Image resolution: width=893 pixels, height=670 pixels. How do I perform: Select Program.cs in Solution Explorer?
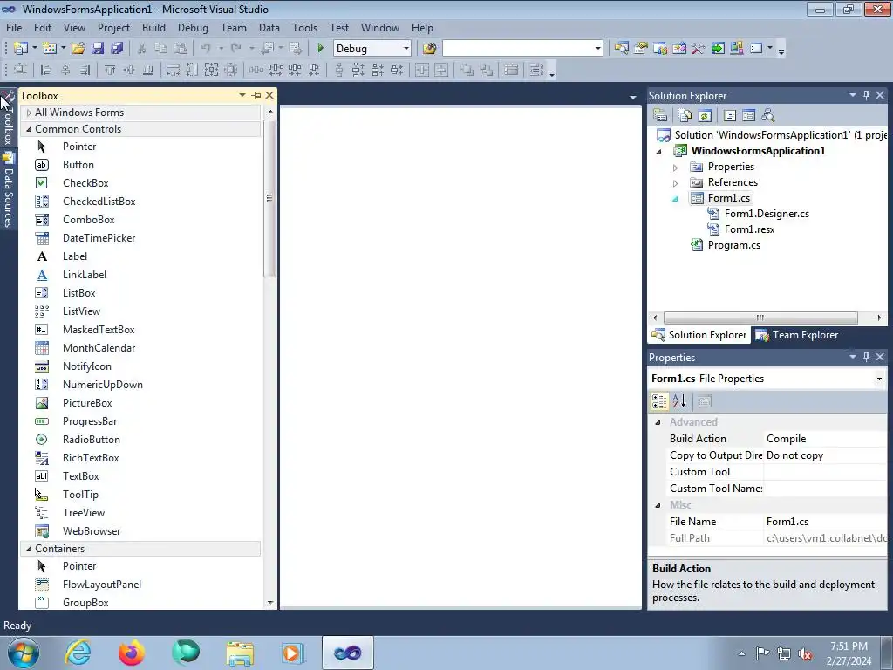click(x=733, y=245)
